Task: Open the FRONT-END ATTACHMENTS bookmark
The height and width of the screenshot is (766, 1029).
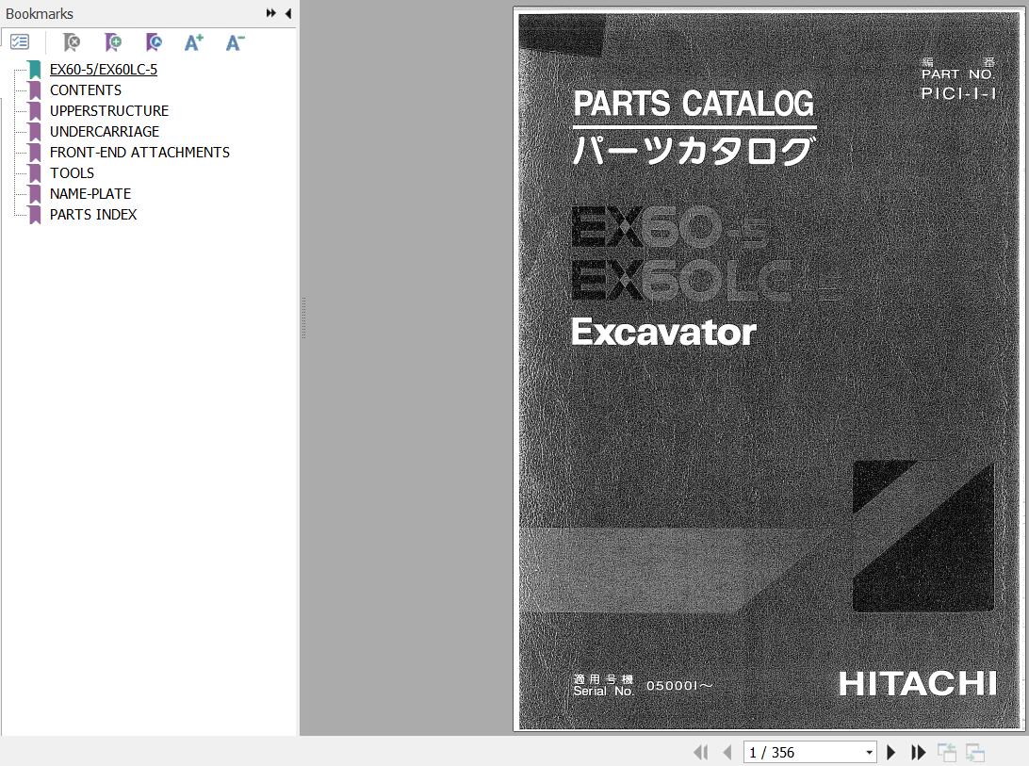Action: click(x=139, y=153)
